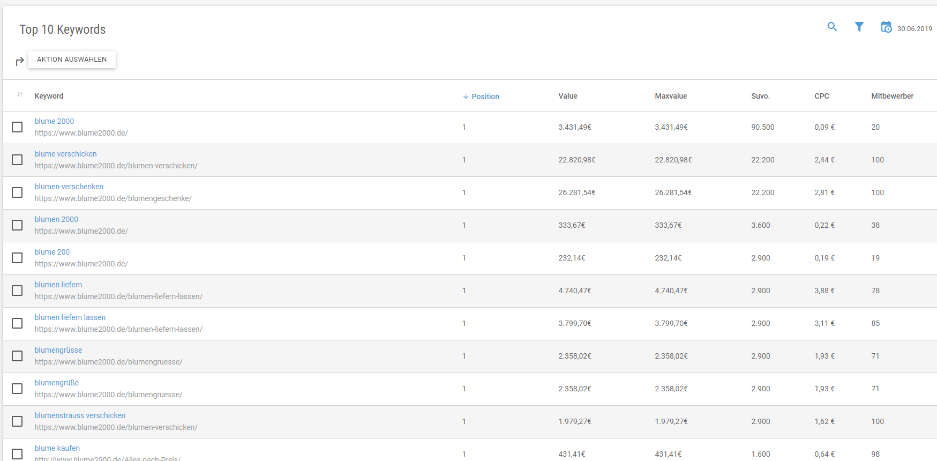The width and height of the screenshot is (937, 461).
Task: Click the descending arrow next to Position
Action: [466, 96]
